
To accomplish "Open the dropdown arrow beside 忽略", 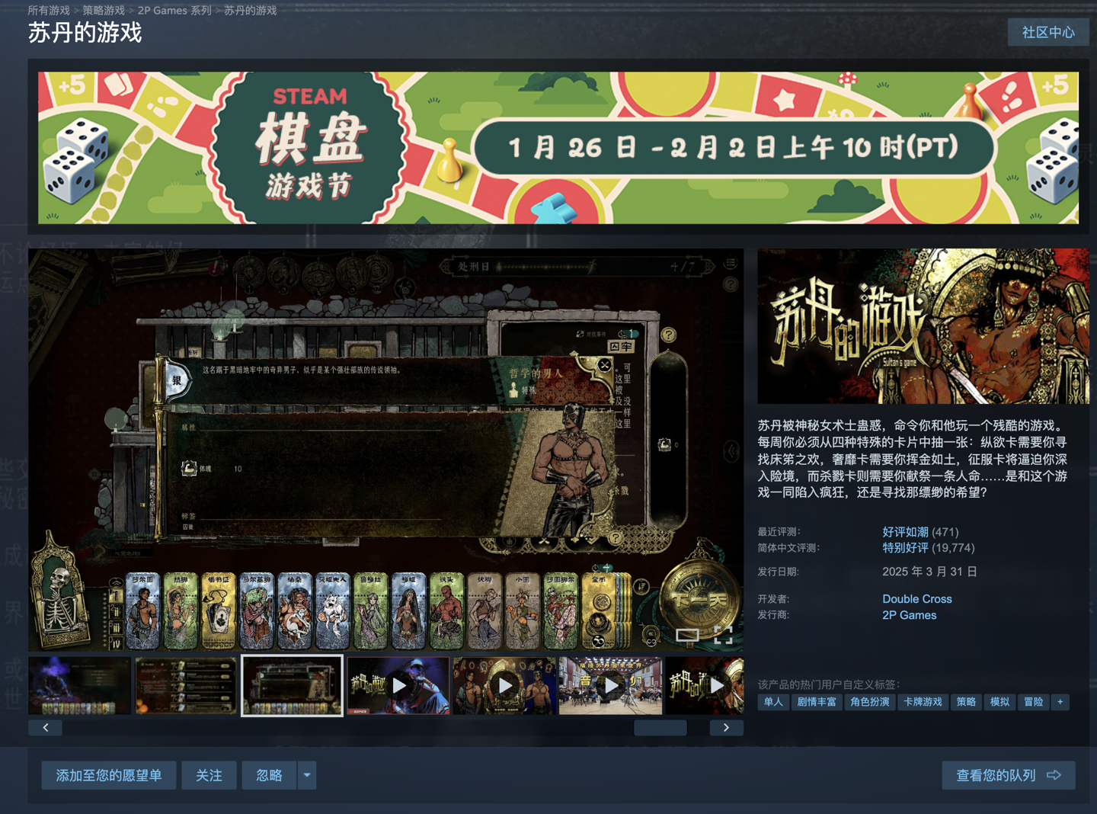I will pyautogui.click(x=307, y=775).
